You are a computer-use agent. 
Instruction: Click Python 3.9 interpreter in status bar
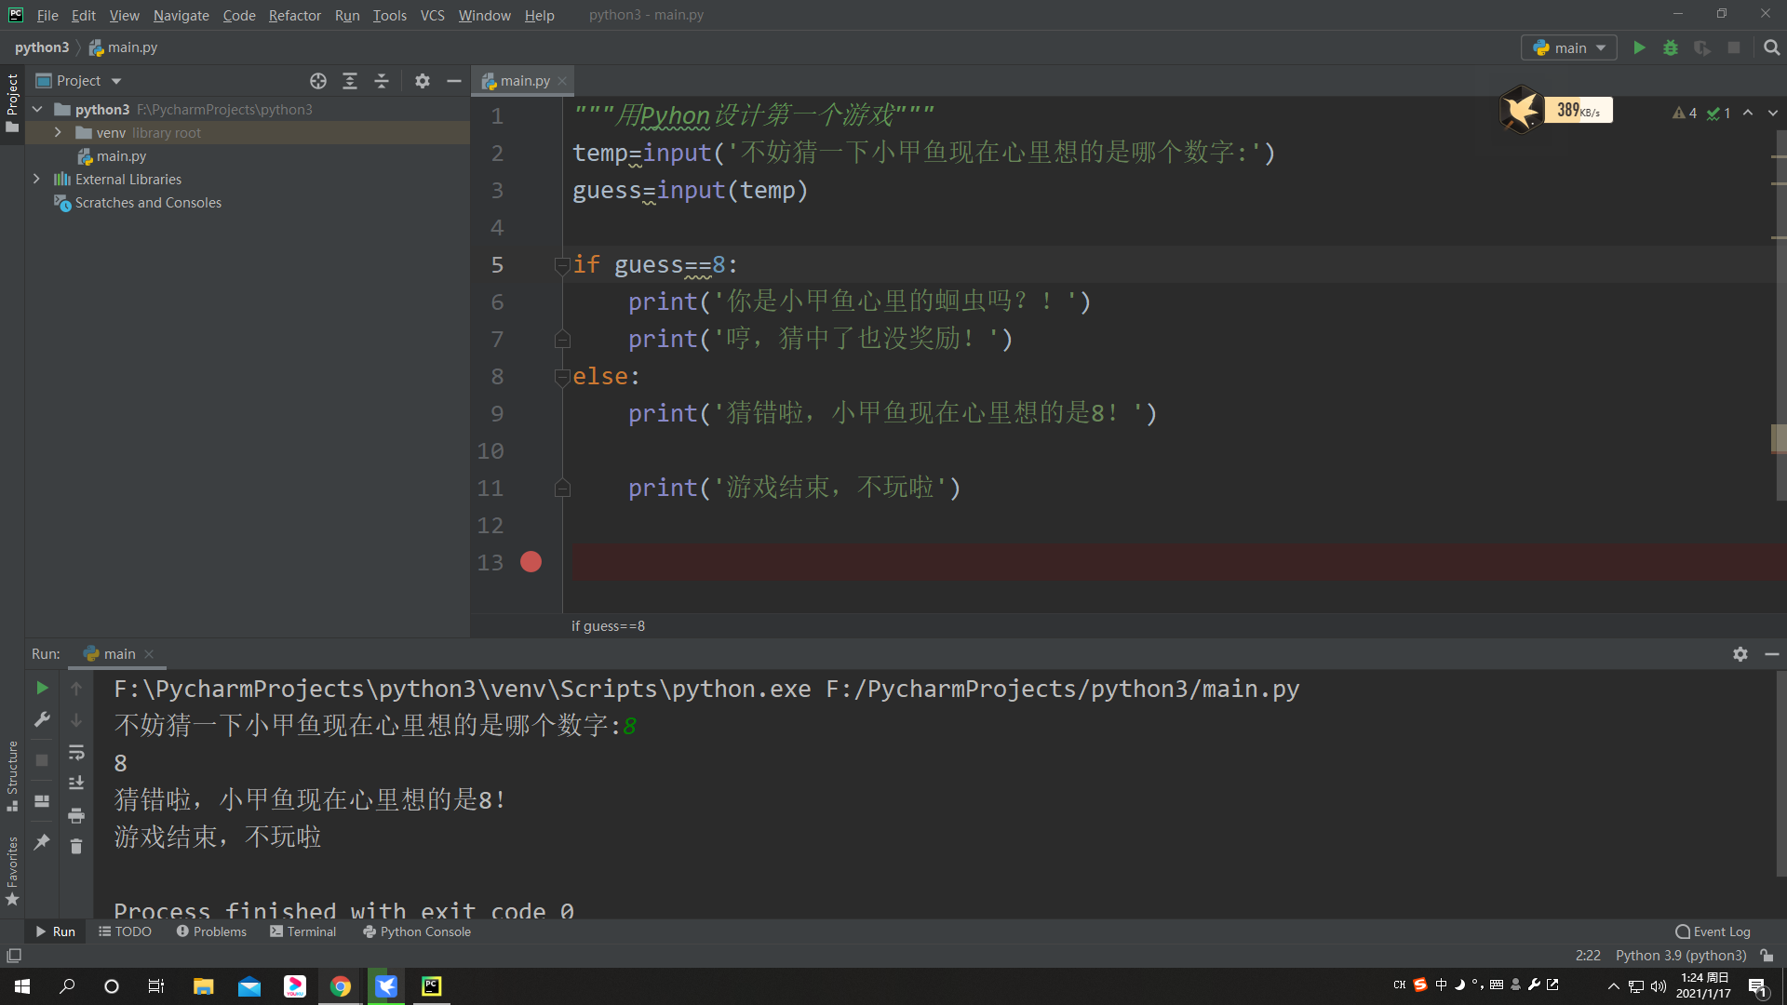[1681, 956]
